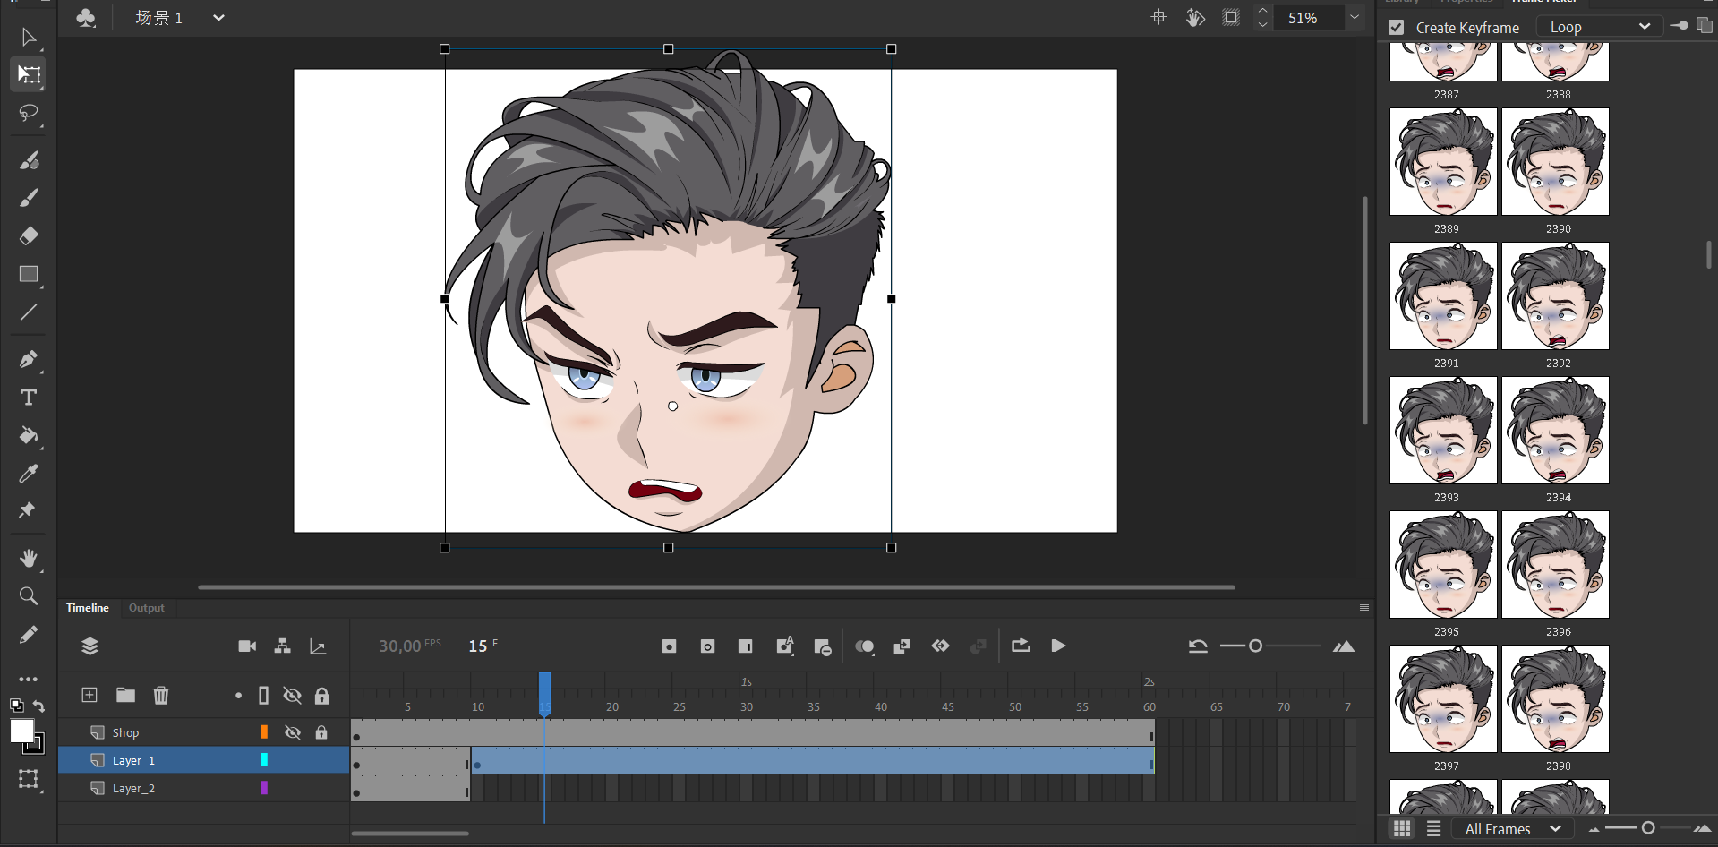
Task: Uncheck the Create Keyframe checkbox
Action: point(1396,28)
